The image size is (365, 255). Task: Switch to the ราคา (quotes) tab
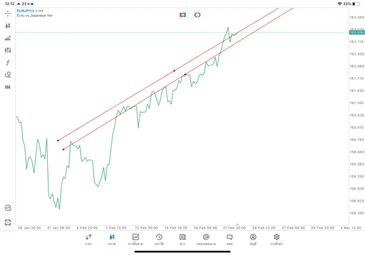[x=88, y=239]
